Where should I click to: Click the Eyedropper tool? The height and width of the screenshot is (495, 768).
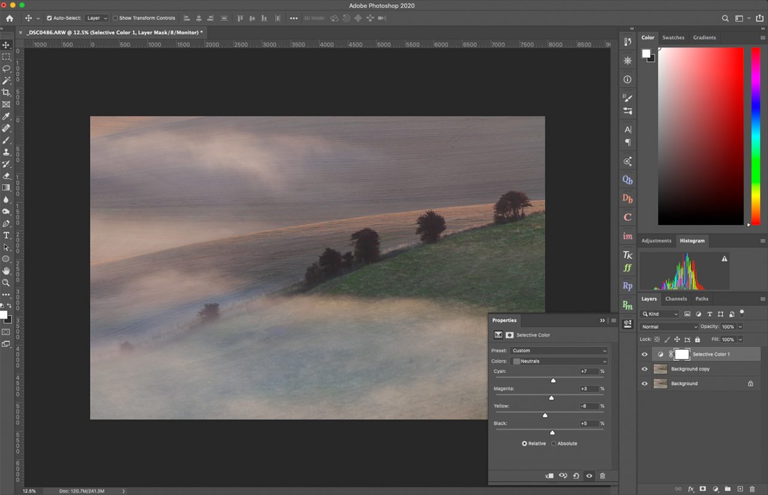coord(7,116)
